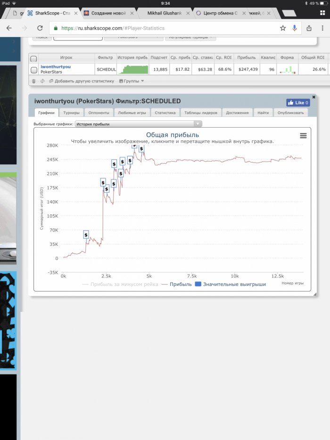Viewport: 330px width, 440px height.
Task: Click the Форма bar mini-chart
Action: click(287, 69)
